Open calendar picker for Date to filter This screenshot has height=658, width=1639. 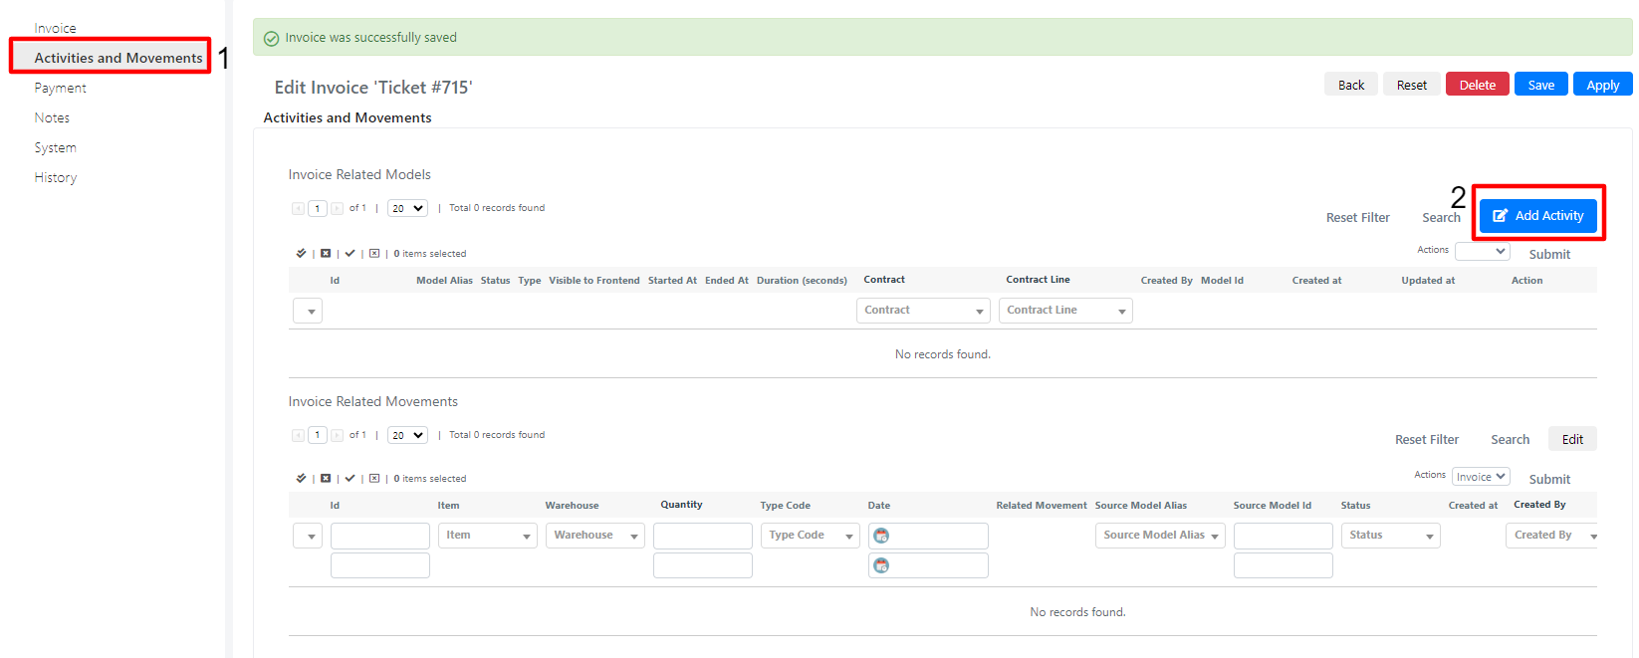point(881,565)
